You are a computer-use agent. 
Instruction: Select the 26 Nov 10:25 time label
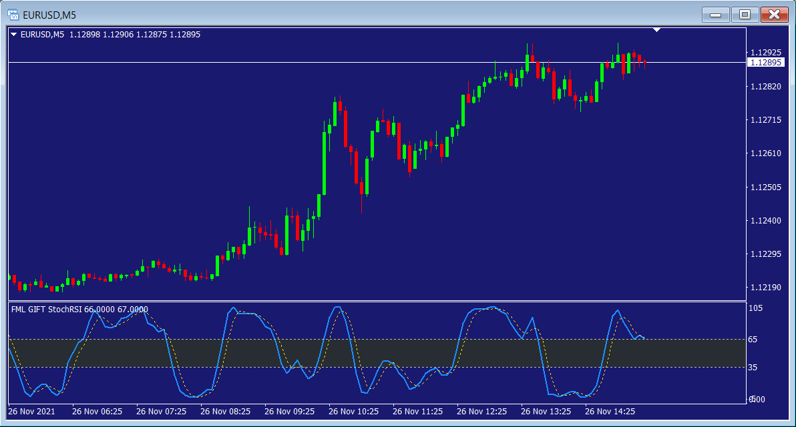pyautogui.click(x=354, y=412)
